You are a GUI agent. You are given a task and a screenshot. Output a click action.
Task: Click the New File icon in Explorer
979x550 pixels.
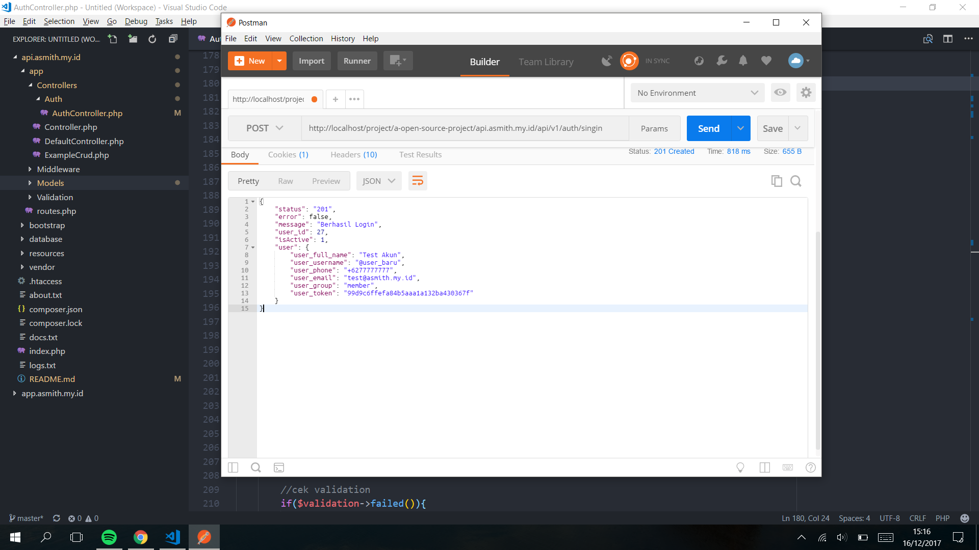tap(113, 39)
